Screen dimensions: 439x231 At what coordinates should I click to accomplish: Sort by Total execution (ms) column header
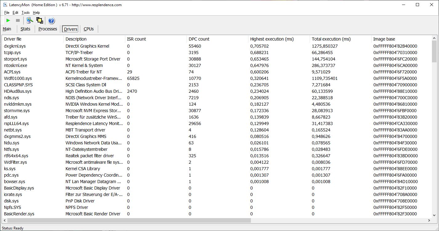click(340, 39)
